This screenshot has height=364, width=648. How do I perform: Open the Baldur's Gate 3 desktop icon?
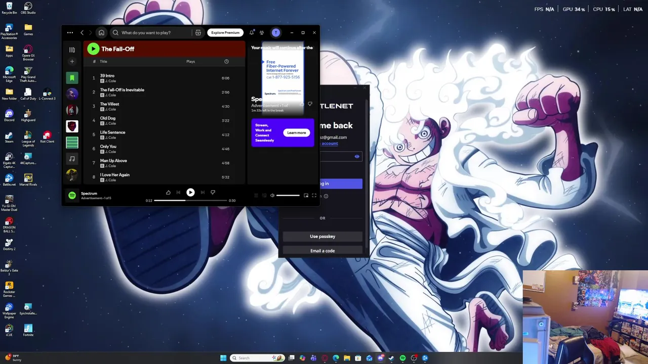coord(9,267)
